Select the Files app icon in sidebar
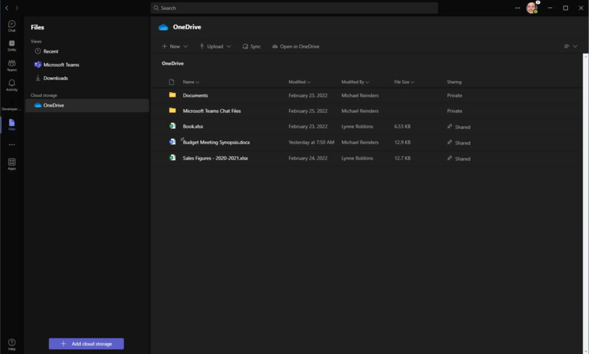The height and width of the screenshot is (354, 589). 12,124
